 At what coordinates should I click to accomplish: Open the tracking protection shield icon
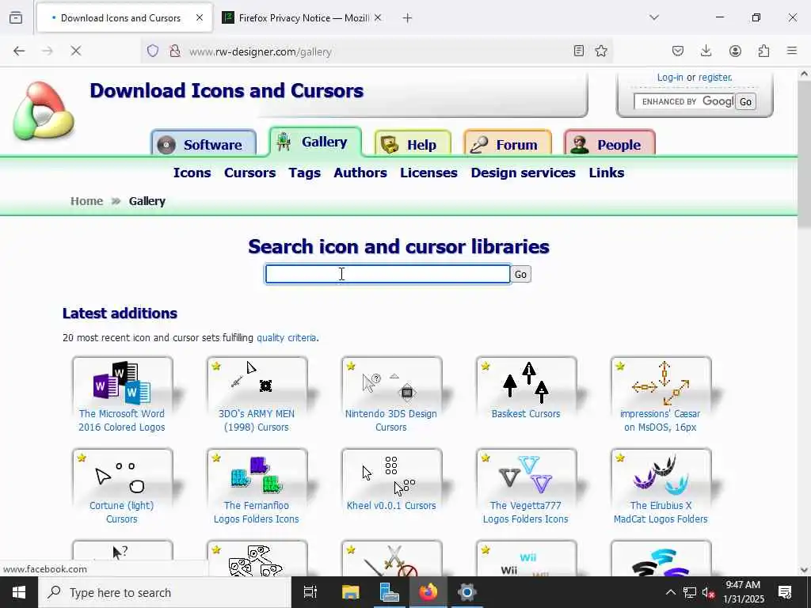point(153,51)
